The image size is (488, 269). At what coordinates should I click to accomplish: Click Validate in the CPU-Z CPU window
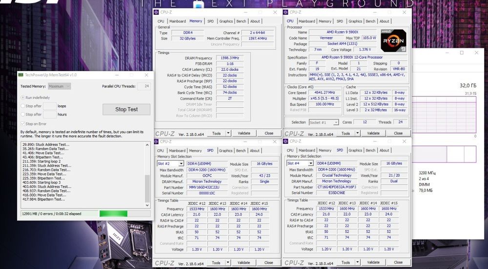[x=373, y=133]
